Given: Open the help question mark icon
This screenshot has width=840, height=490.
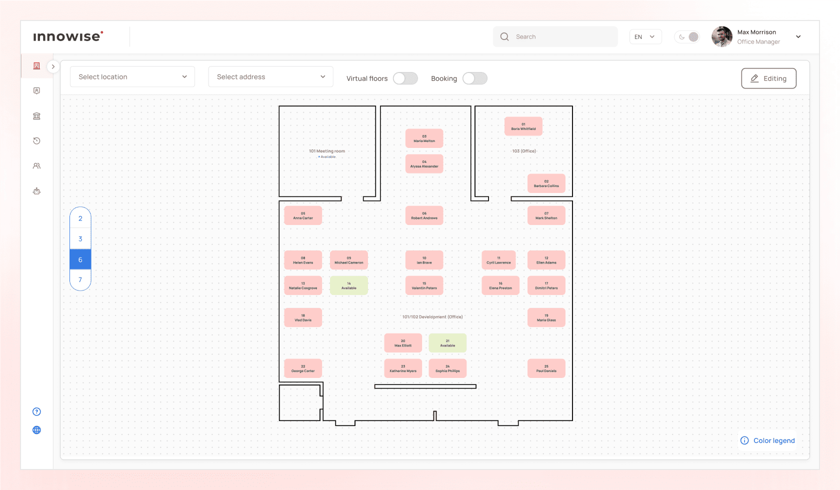Looking at the screenshot, I should (x=36, y=411).
